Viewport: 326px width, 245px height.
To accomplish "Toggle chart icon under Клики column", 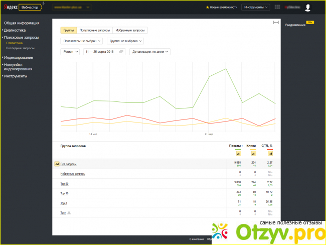I will tap(253, 153).
